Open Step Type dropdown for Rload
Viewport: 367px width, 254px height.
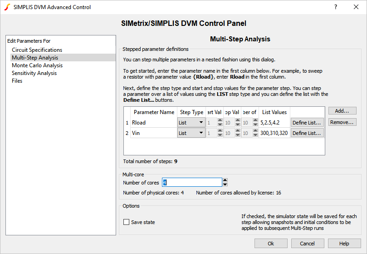[191, 122]
